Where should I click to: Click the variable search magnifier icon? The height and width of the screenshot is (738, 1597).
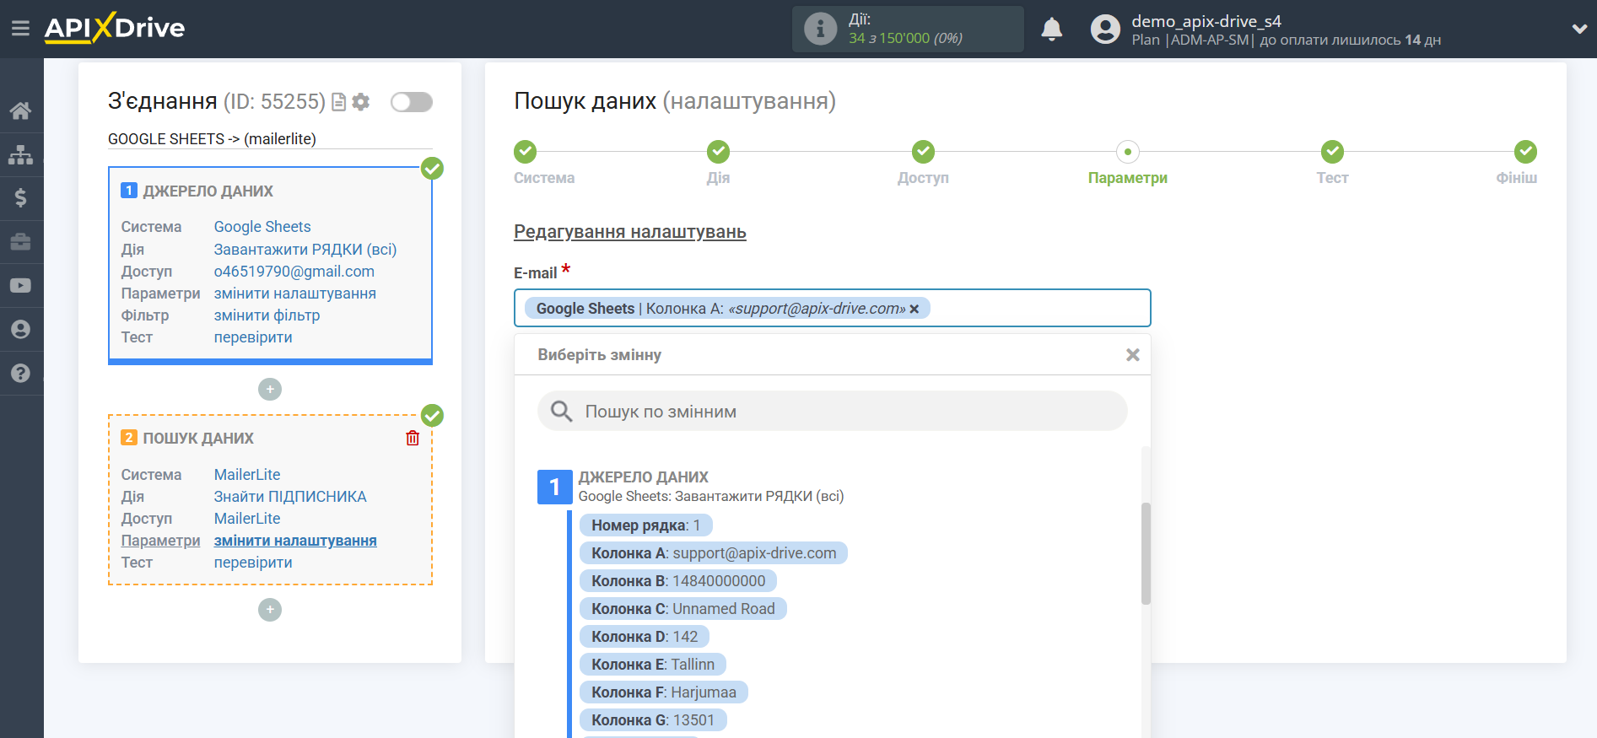coord(561,411)
